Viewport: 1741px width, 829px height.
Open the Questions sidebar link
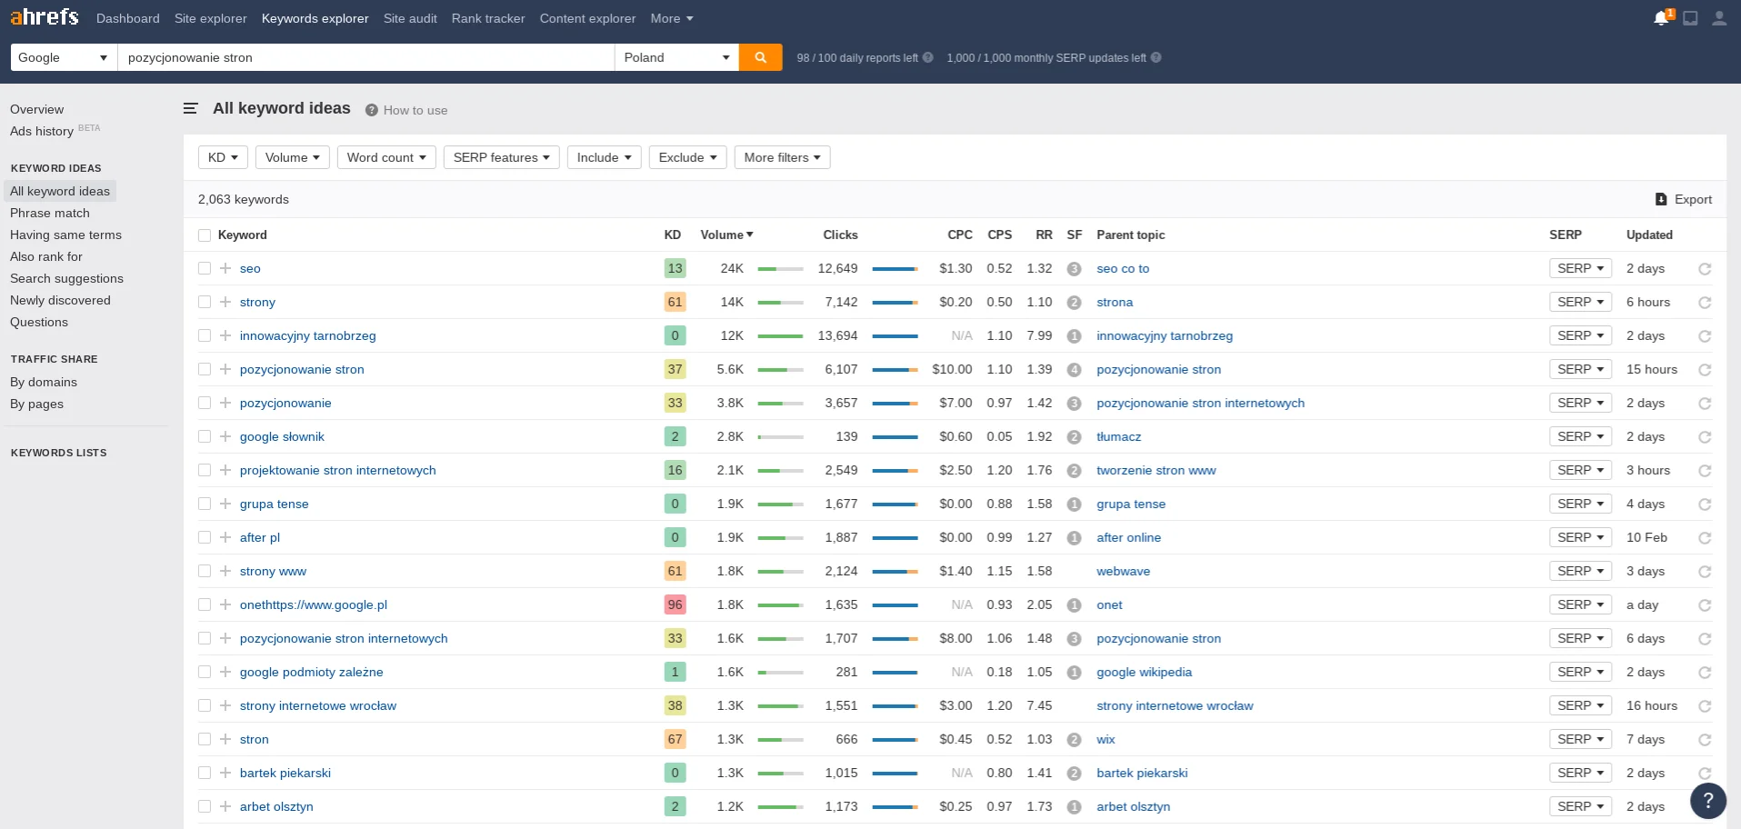[x=39, y=322]
